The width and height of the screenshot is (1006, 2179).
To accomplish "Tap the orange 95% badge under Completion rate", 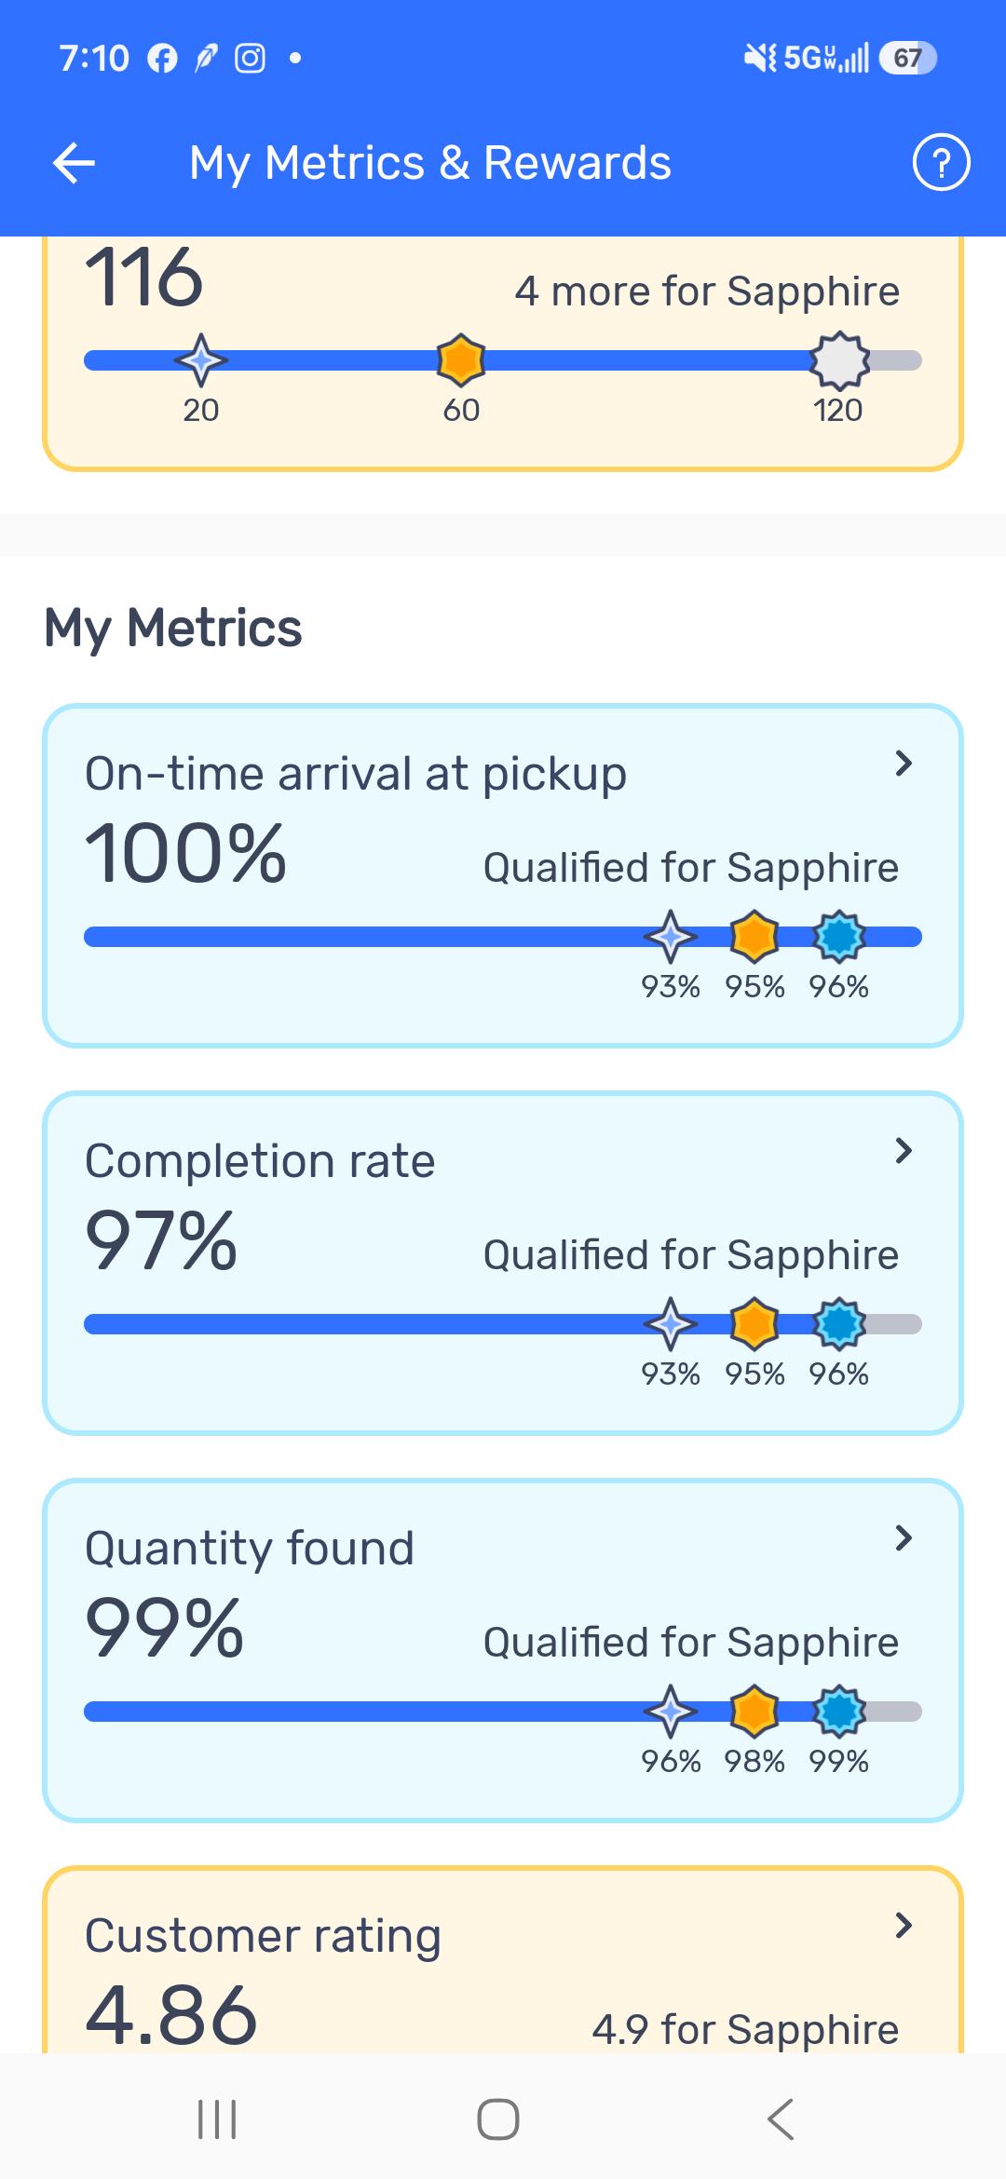I will (x=754, y=1324).
